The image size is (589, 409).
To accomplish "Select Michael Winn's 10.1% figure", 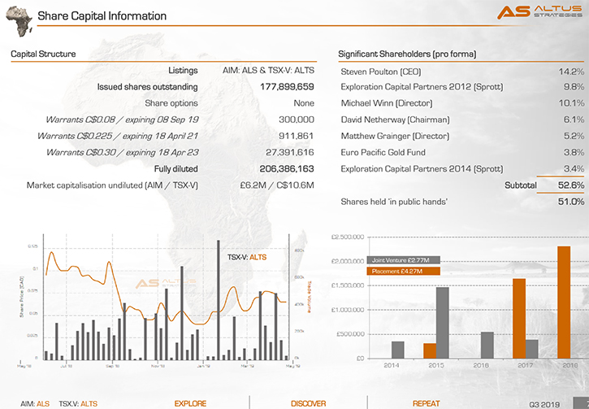I will point(571,103).
